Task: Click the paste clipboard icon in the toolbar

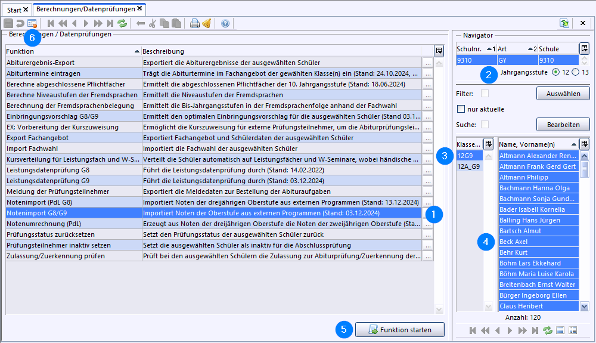Action: (176, 24)
